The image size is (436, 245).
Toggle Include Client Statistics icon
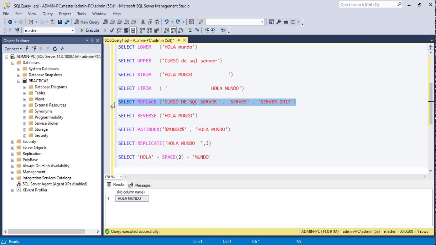click(x=156, y=30)
